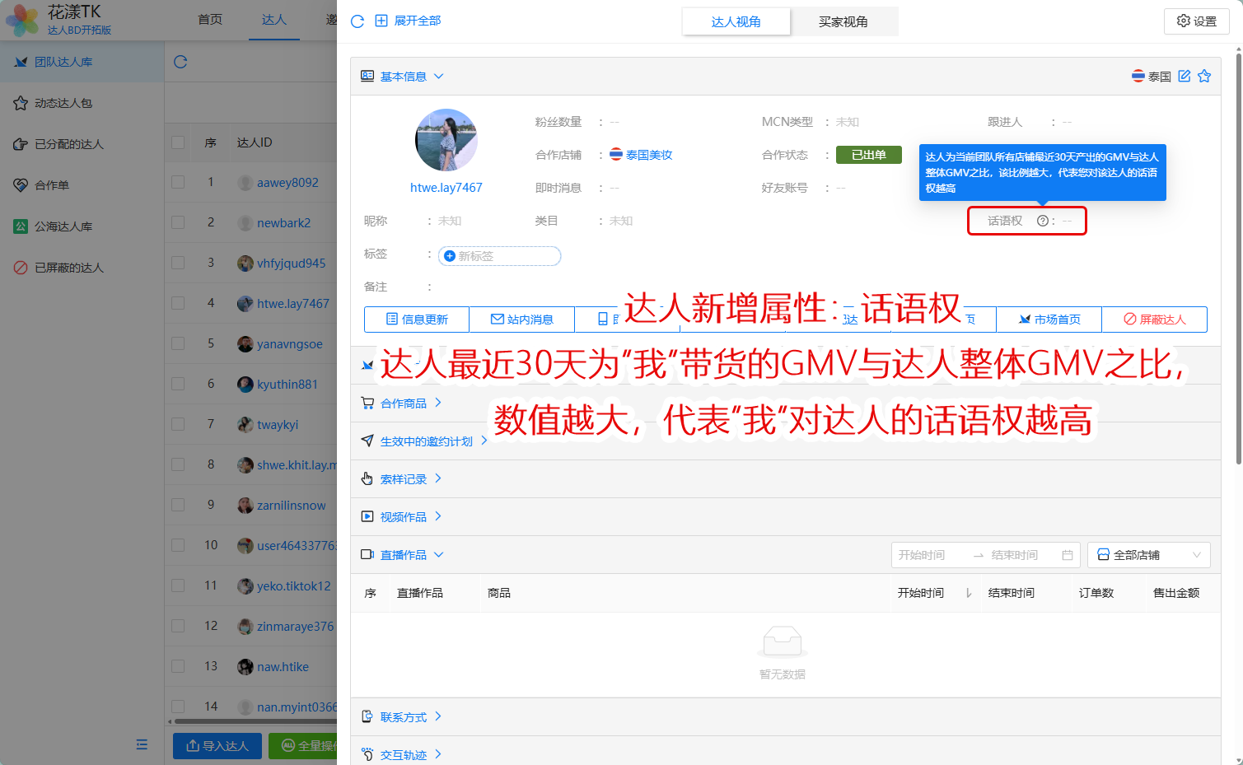The width and height of the screenshot is (1243, 765).
Task: Expand the 视频作品 section
Action: pyautogui.click(x=404, y=517)
